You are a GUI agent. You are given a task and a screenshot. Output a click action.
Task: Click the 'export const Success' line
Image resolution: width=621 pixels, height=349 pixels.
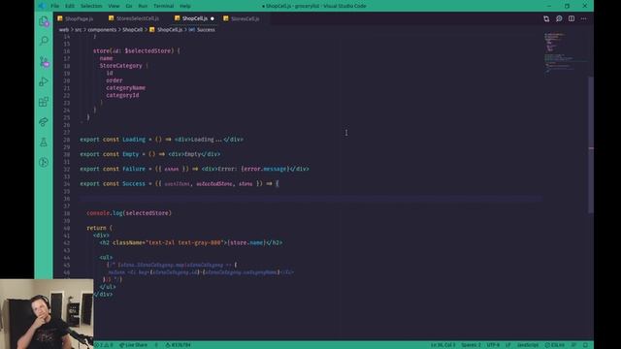(x=180, y=183)
